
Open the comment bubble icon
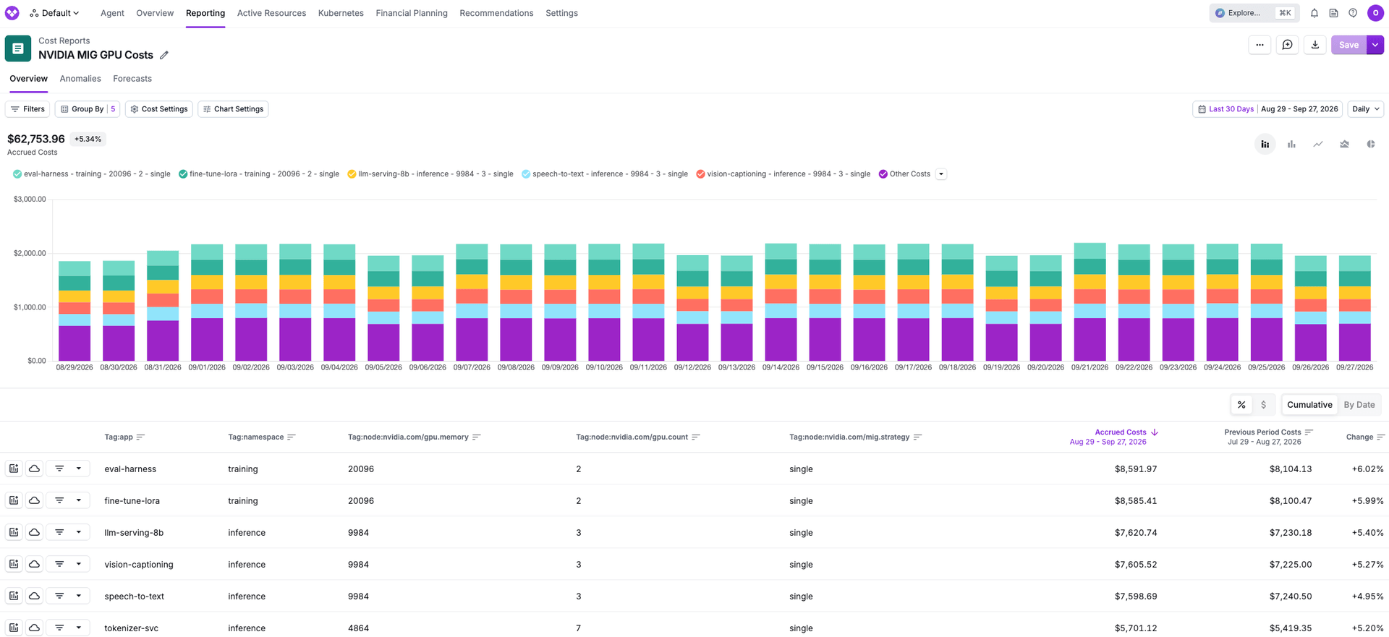click(1288, 45)
